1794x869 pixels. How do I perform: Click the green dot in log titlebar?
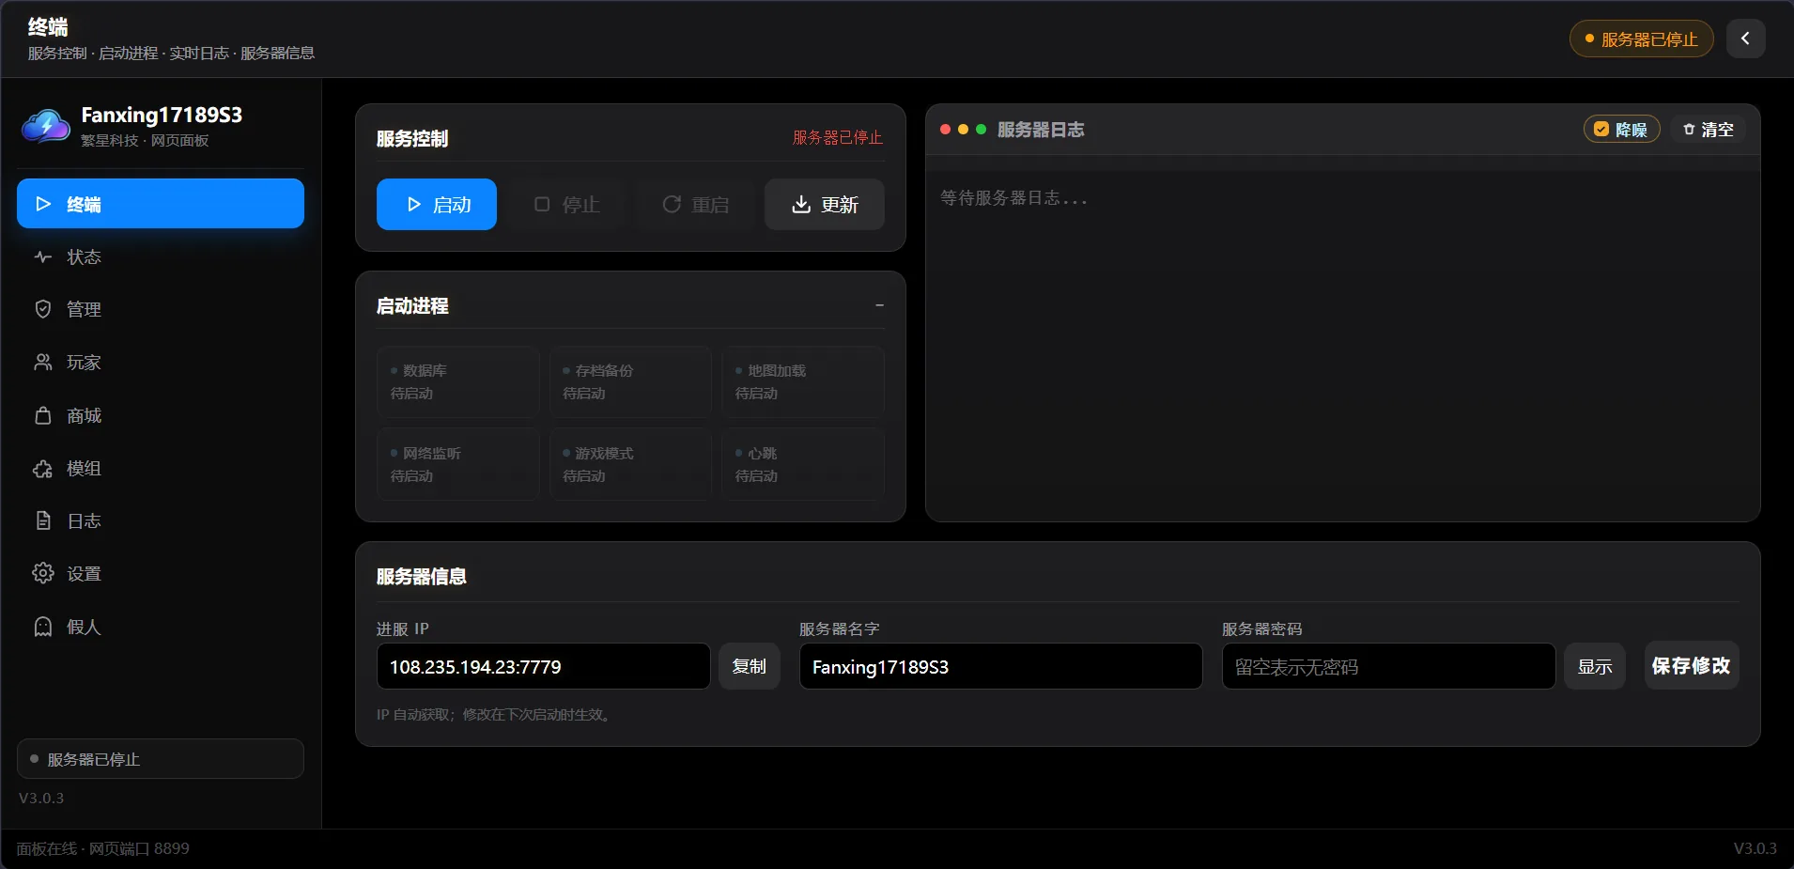pyautogui.click(x=981, y=130)
